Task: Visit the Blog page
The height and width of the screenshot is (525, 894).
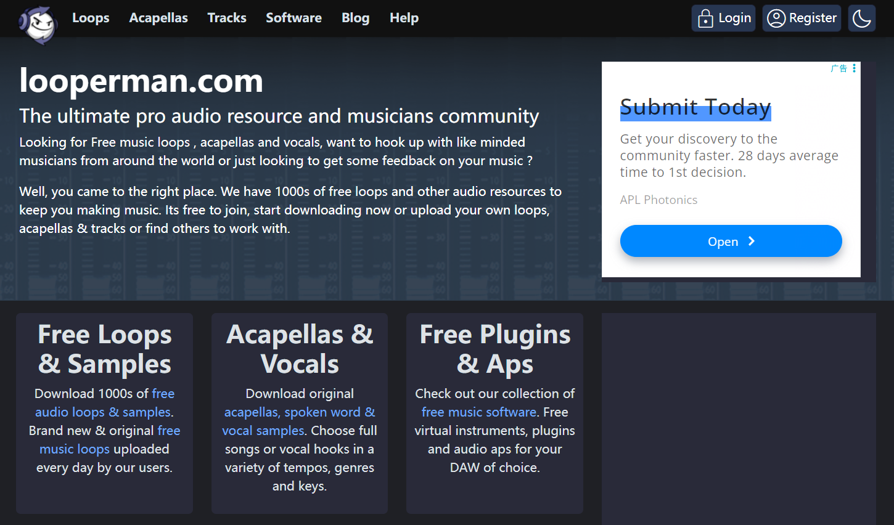Action: pyautogui.click(x=356, y=18)
